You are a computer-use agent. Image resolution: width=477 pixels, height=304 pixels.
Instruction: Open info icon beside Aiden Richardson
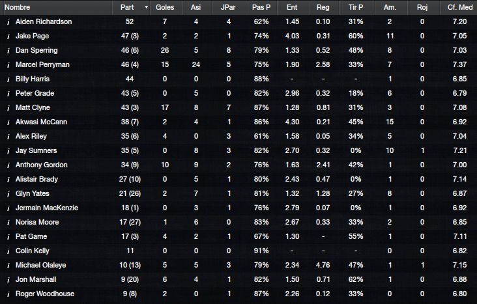8,22
